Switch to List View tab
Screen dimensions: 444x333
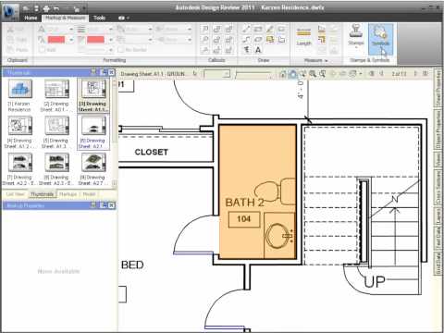click(x=15, y=194)
